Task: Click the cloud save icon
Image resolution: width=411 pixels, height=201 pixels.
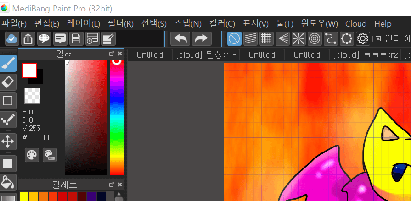Action: pyautogui.click(x=12, y=38)
